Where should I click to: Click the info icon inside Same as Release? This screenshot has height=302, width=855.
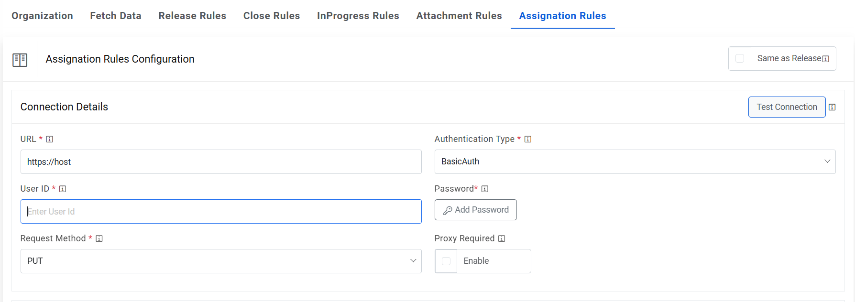(x=826, y=59)
